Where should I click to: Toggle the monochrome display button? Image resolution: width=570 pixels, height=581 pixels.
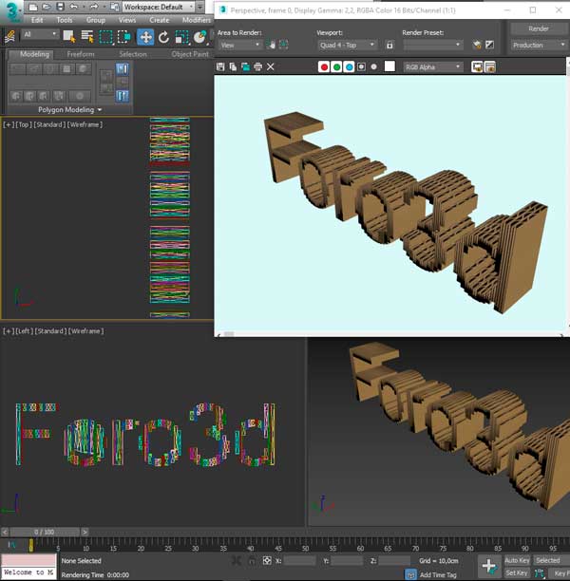tap(373, 67)
